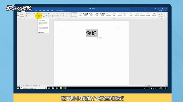
Task: Align paragraph to the right
Action: click(54, 16)
